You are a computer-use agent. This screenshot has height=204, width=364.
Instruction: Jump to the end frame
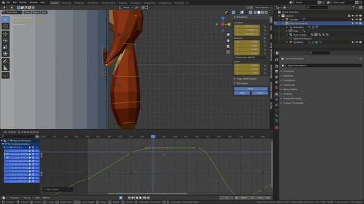[x=148, y=198]
